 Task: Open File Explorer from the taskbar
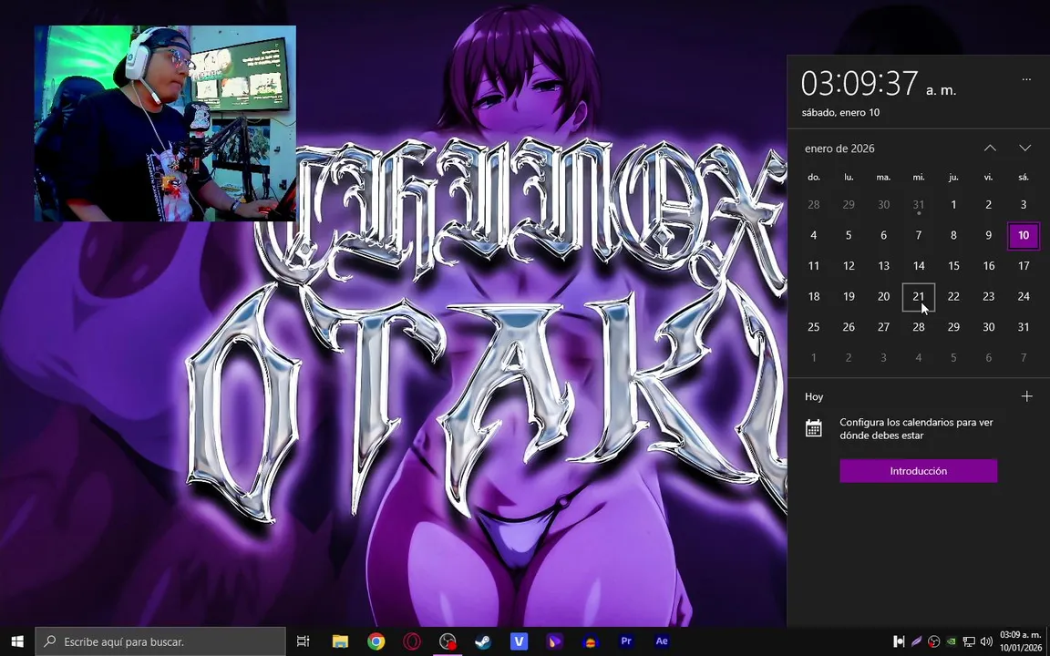coord(340,641)
